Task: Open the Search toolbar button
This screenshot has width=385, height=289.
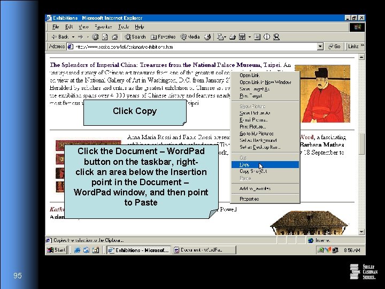Action: tap(135, 37)
